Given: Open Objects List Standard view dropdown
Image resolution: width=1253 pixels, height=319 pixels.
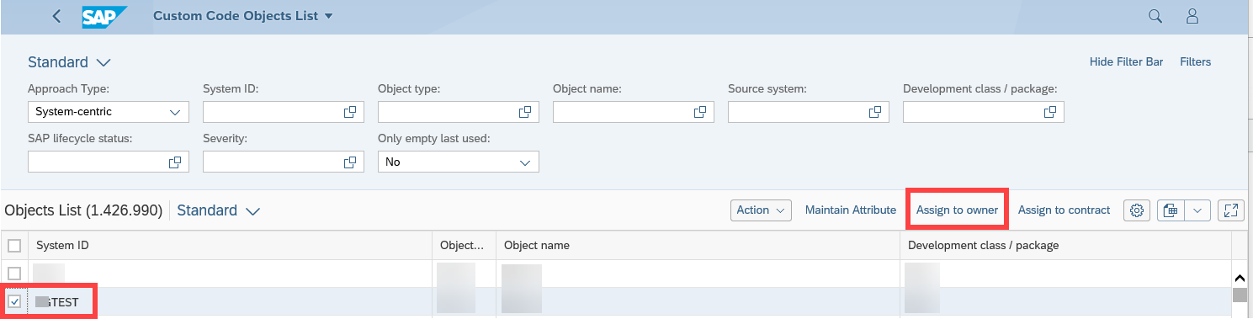Looking at the screenshot, I should tap(219, 210).
